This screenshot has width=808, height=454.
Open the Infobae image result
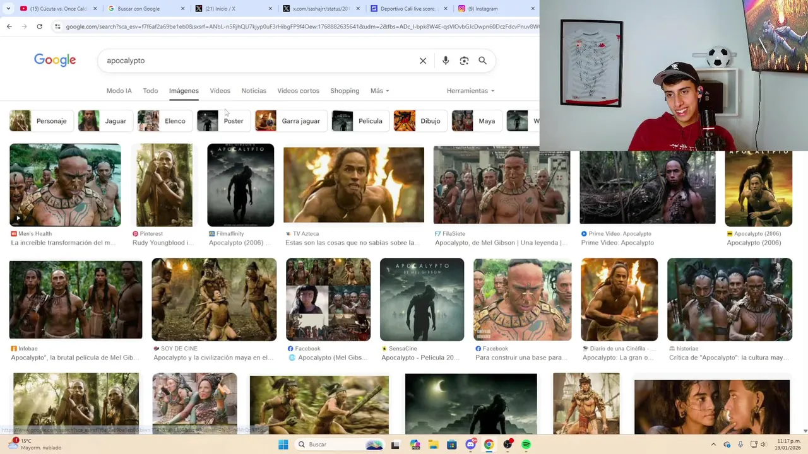[x=76, y=300]
